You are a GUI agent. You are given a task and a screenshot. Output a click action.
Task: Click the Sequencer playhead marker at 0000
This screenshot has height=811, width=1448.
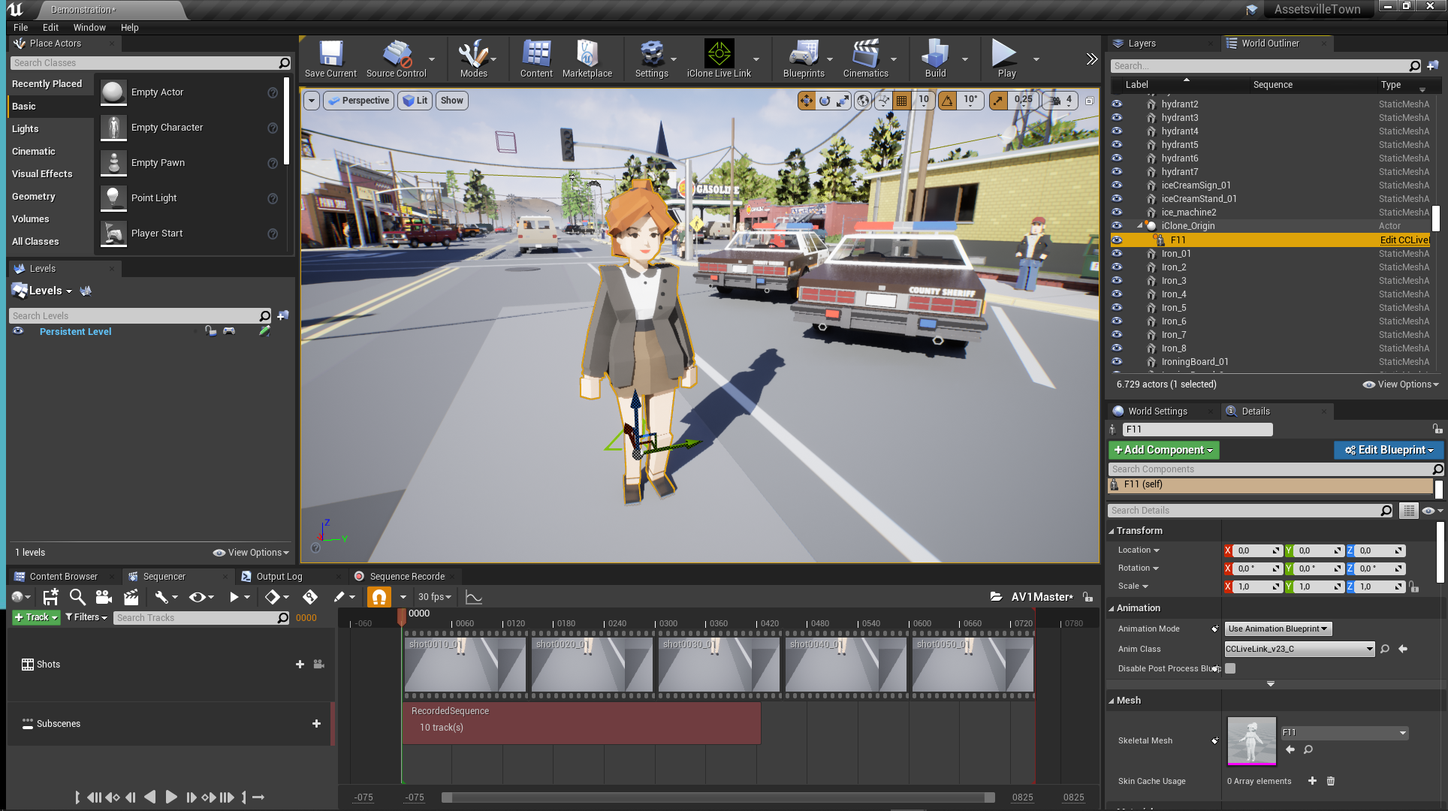click(402, 617)
